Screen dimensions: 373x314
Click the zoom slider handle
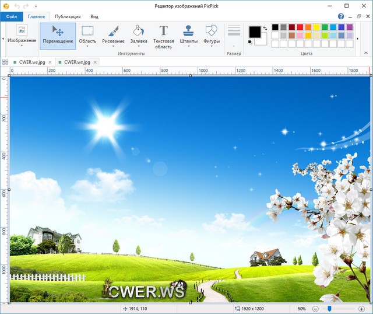(x=329, y=308)
